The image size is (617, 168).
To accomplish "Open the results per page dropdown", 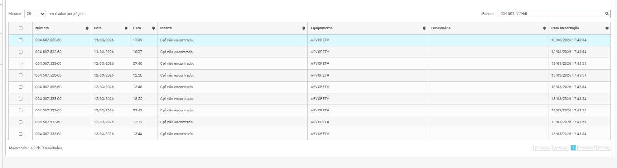I will pos(35,14).
